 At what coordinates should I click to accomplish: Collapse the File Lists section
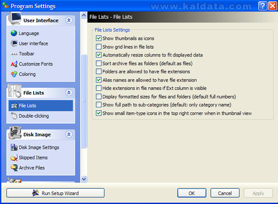69,92
